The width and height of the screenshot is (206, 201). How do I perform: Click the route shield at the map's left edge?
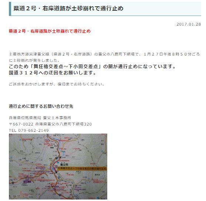(x=13, y=182)
